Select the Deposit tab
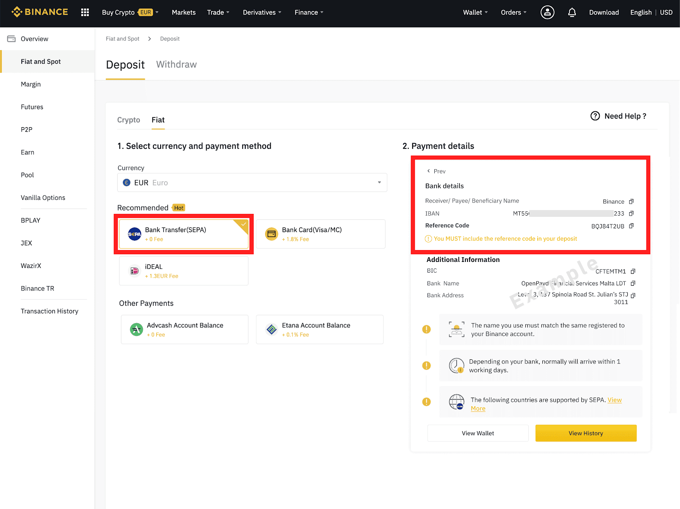This screenshot has width=680, height=509. point(125,65)
